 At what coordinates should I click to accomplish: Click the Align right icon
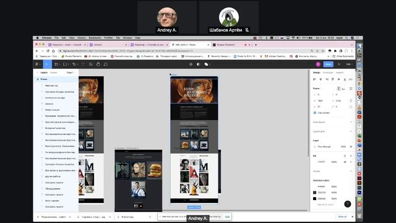(x=327, y=79)
